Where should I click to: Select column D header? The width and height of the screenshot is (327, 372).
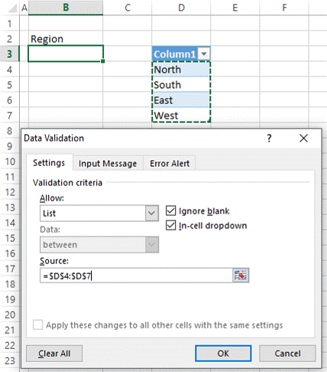pyautogui.click(x=181, y=8)
